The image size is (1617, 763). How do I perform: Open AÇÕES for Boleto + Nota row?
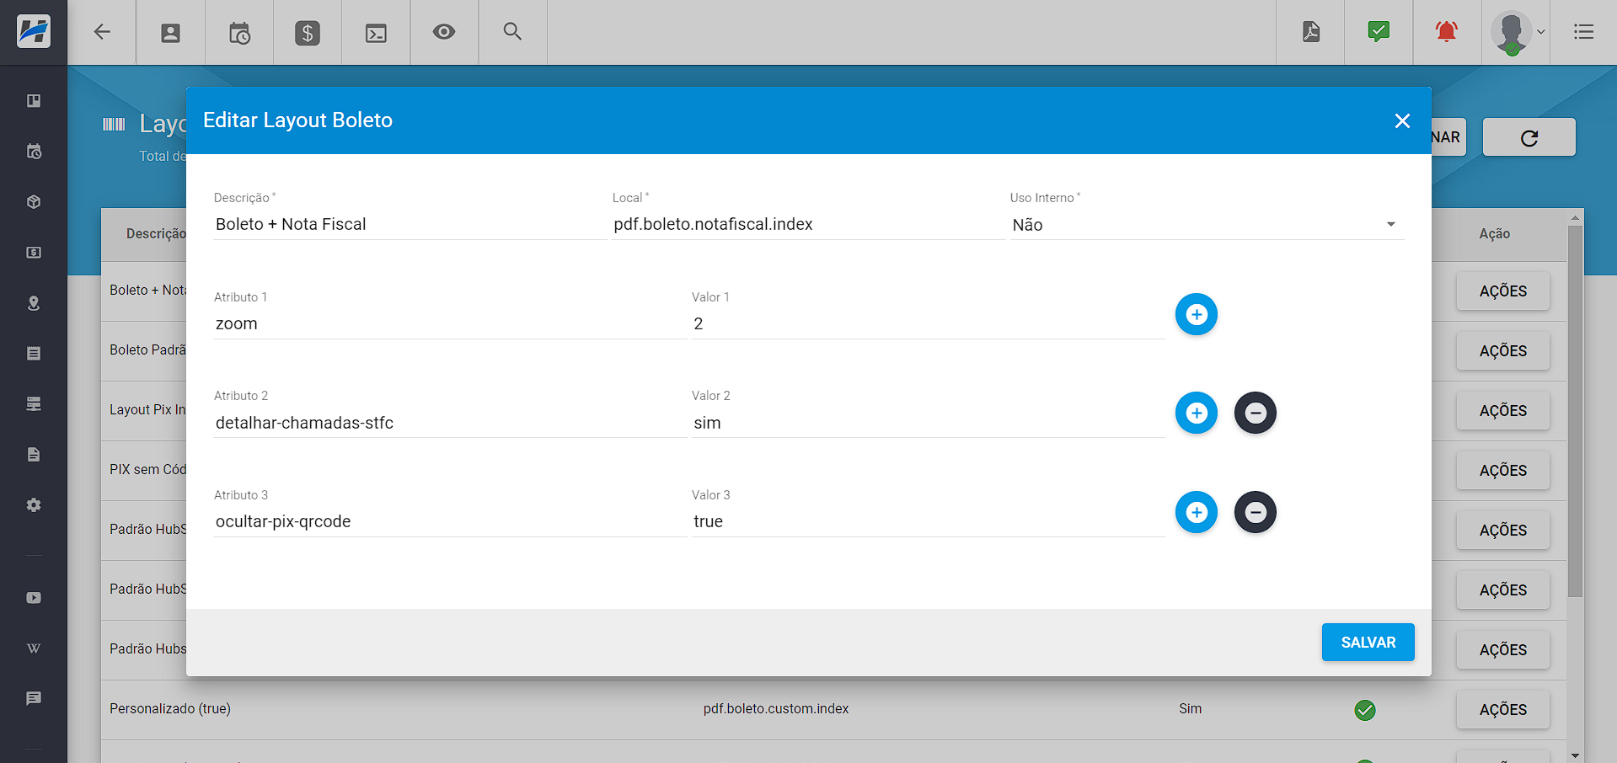click(1502, 291)
